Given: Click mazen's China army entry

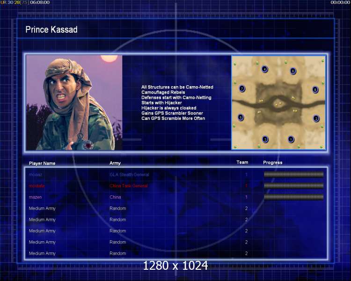Looking at the screenshot, I should (115, 197).
